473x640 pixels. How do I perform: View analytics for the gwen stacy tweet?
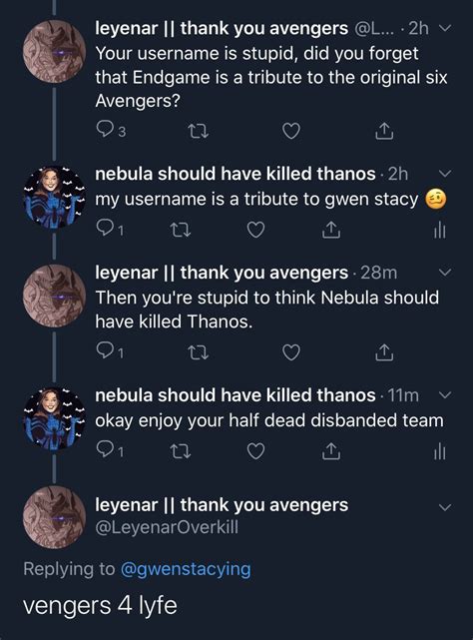[439, 231]
